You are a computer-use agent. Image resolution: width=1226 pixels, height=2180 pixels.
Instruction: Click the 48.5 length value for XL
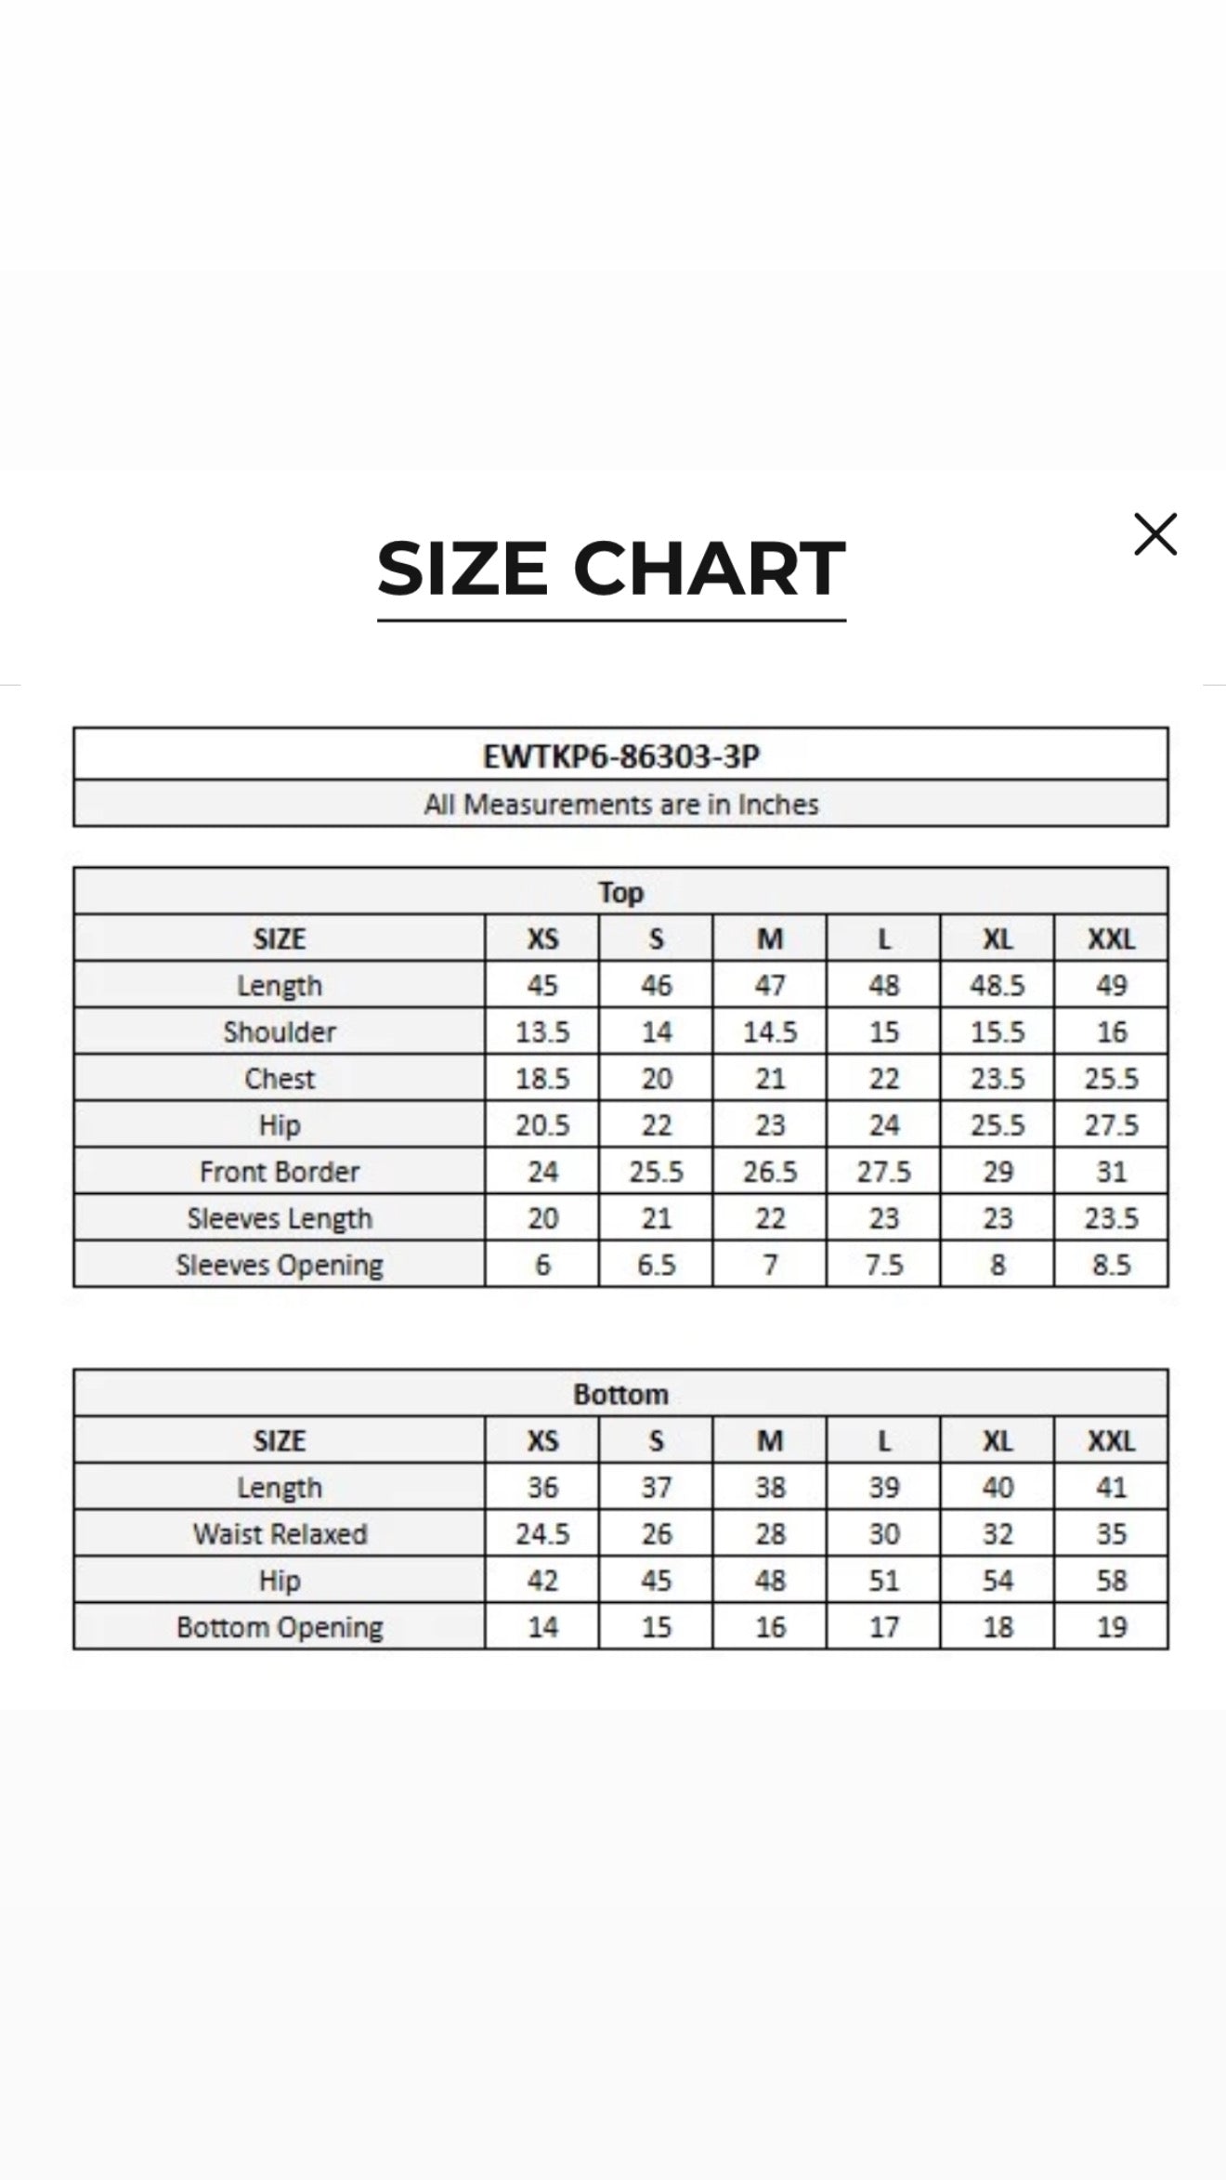[x=998, y=985]
